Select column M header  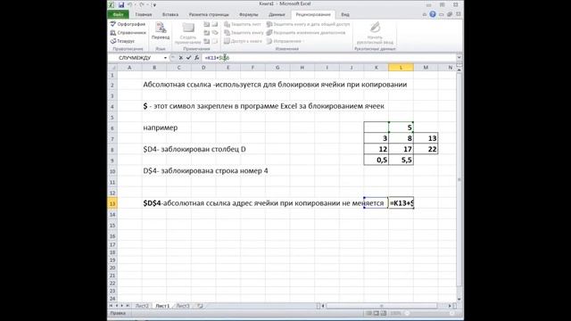point(426,68)
